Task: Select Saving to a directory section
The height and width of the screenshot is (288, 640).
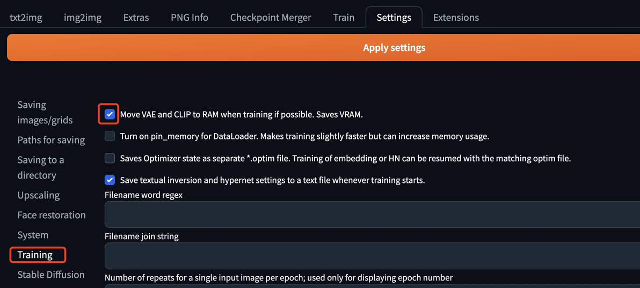Action: (x=41, y=167)
